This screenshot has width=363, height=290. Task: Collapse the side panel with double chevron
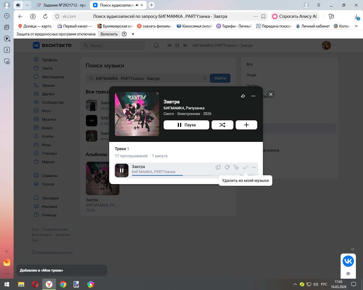tap(353, 249)
